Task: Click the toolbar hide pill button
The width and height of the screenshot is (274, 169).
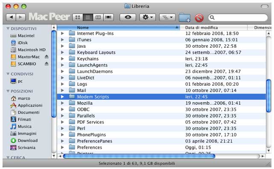Action: (264, 6)
